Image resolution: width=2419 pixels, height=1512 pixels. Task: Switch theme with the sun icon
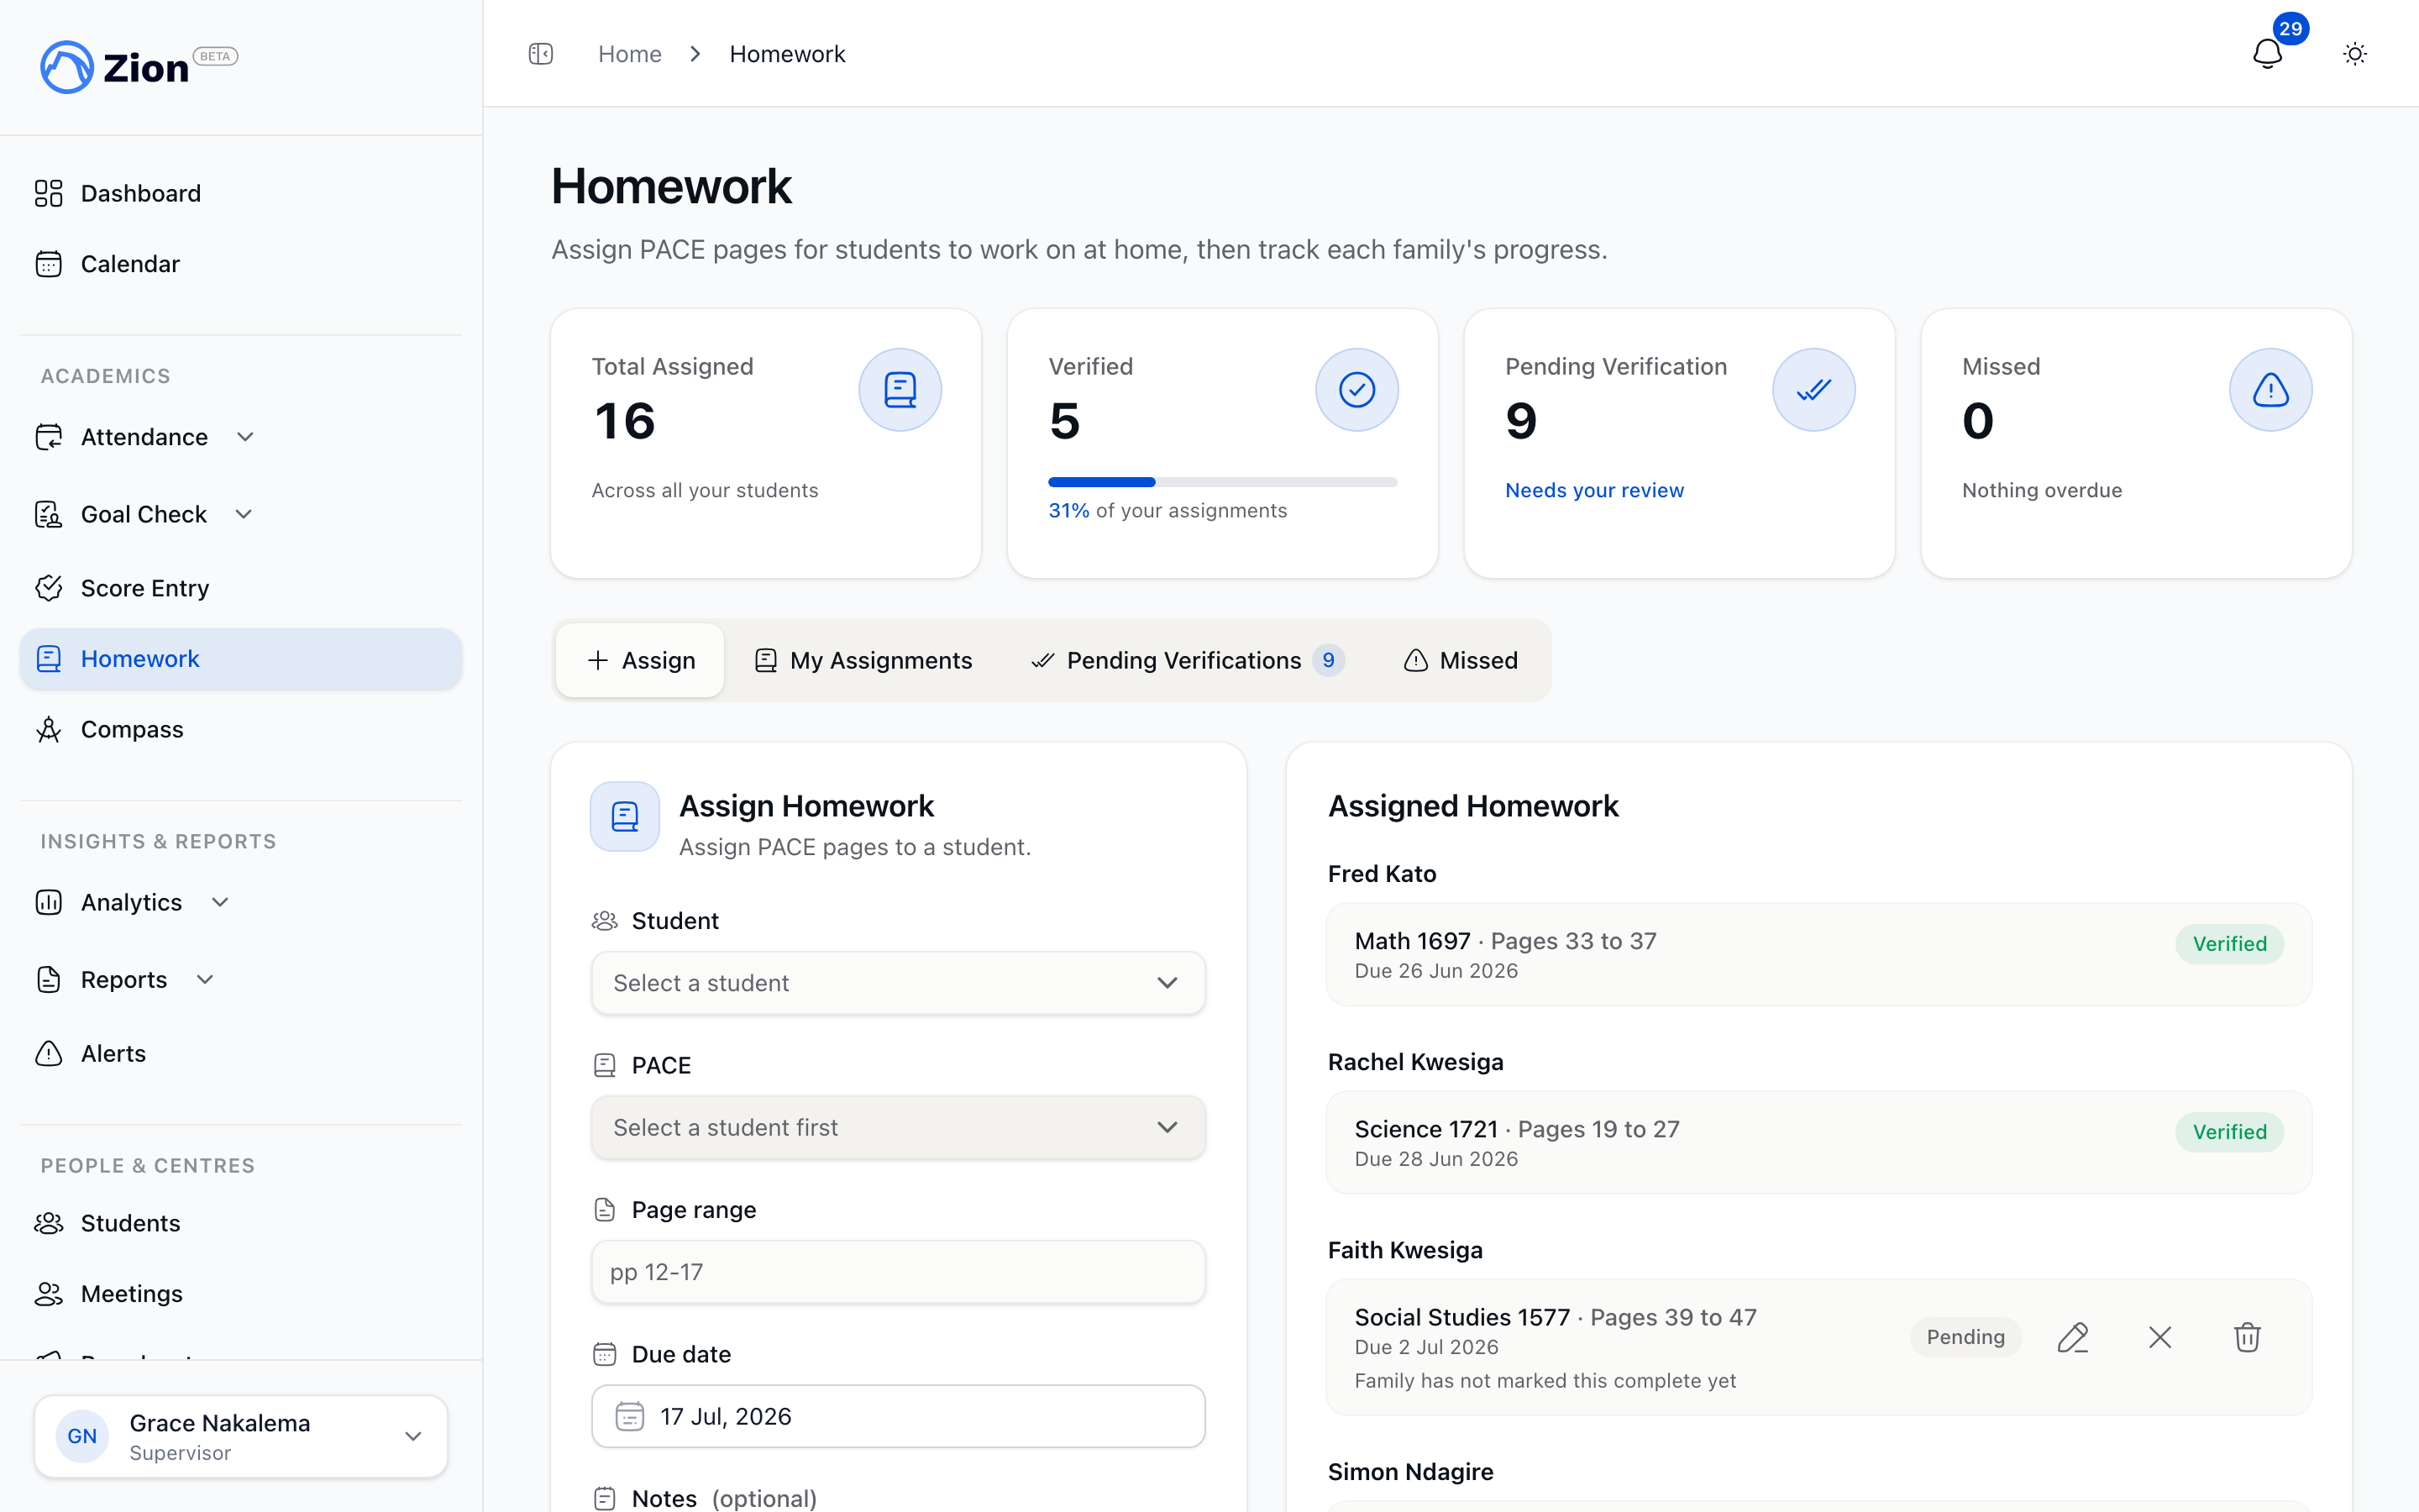[x=2355, y=54]
